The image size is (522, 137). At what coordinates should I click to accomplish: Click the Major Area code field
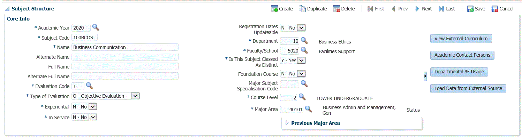coord(292,110)
